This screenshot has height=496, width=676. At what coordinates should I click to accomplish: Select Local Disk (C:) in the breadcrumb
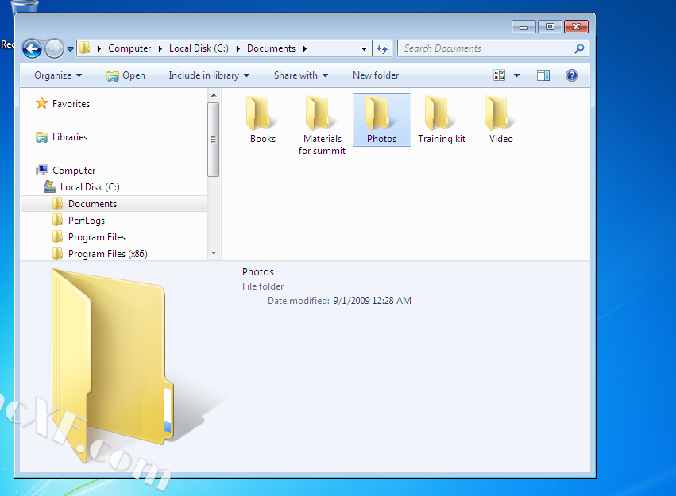click(199, 48)
